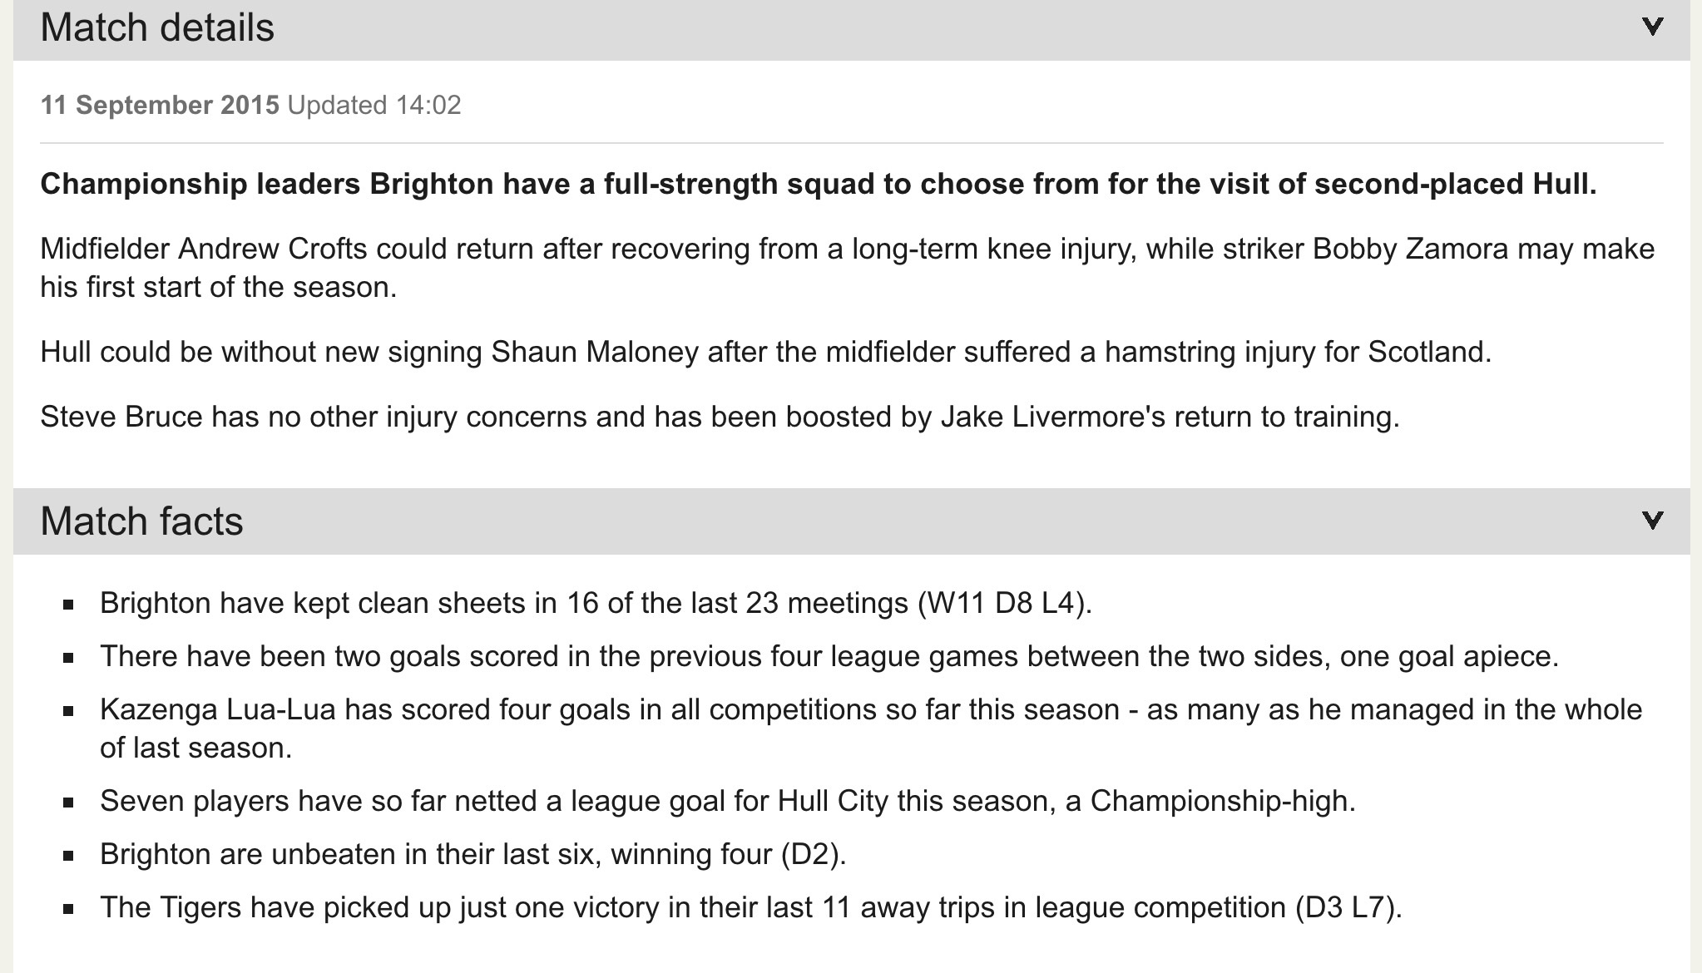Click the Match details header title

point(157,27)
